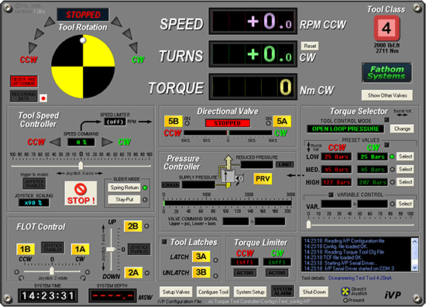Select the MED. preset torque radio button
Image resolution: width=426 pixels, height=307 pixels.
[x=393, y=170]
